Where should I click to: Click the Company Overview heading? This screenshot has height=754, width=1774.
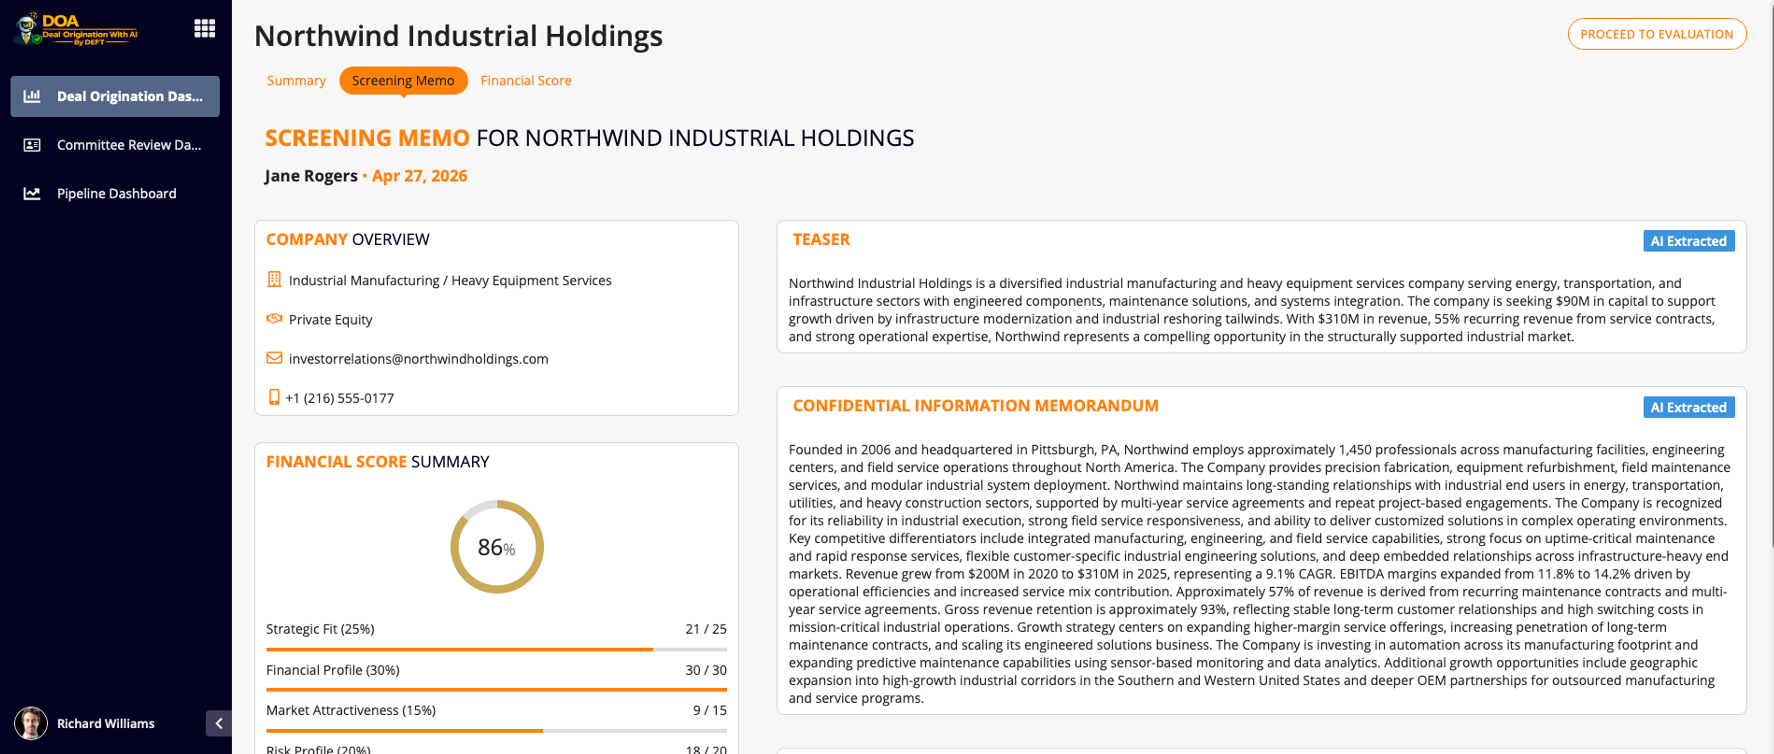[348, 239]
